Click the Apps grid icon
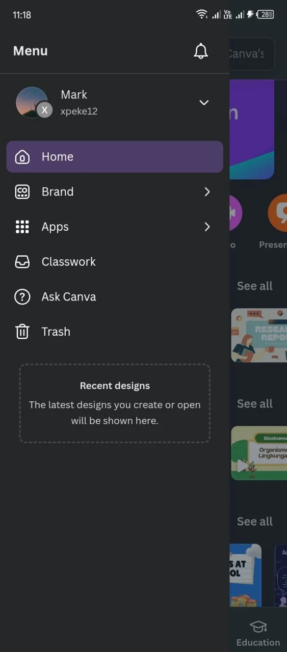The height and width of the screenshot is (652, 287). [22, 227]
